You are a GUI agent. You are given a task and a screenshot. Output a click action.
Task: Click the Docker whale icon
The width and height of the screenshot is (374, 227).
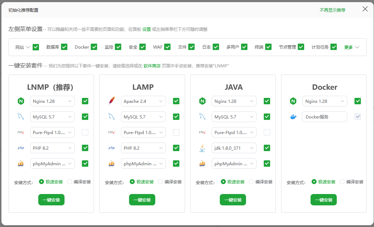pos(294,117)
